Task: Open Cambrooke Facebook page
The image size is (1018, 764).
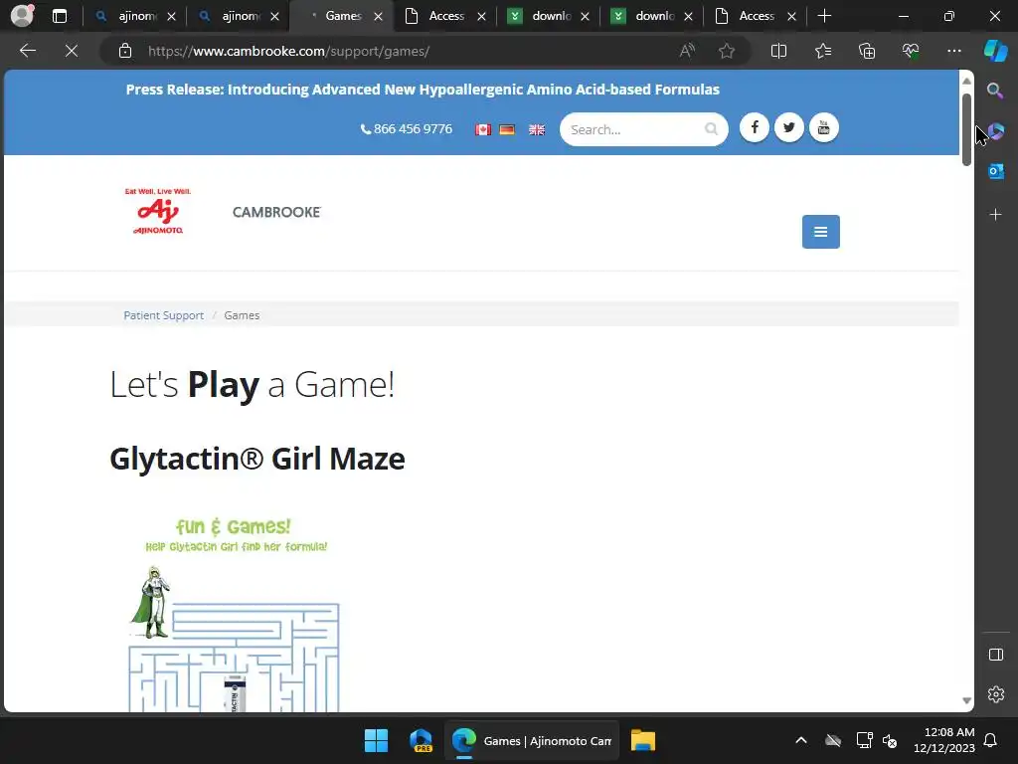Action: pyautogui.click(x=755, y=127)
